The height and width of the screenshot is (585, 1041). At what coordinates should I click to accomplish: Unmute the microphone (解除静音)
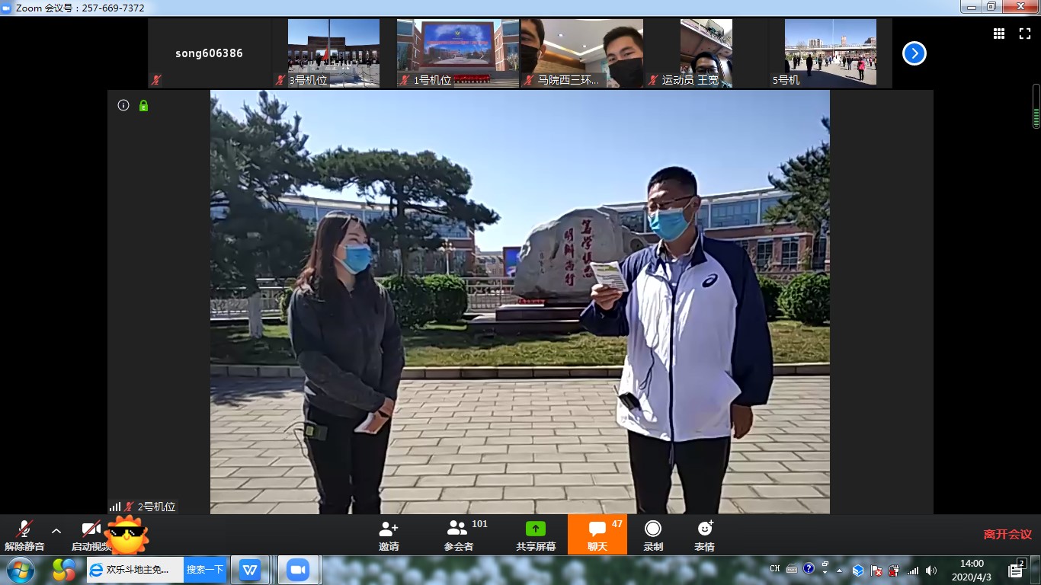24,530
